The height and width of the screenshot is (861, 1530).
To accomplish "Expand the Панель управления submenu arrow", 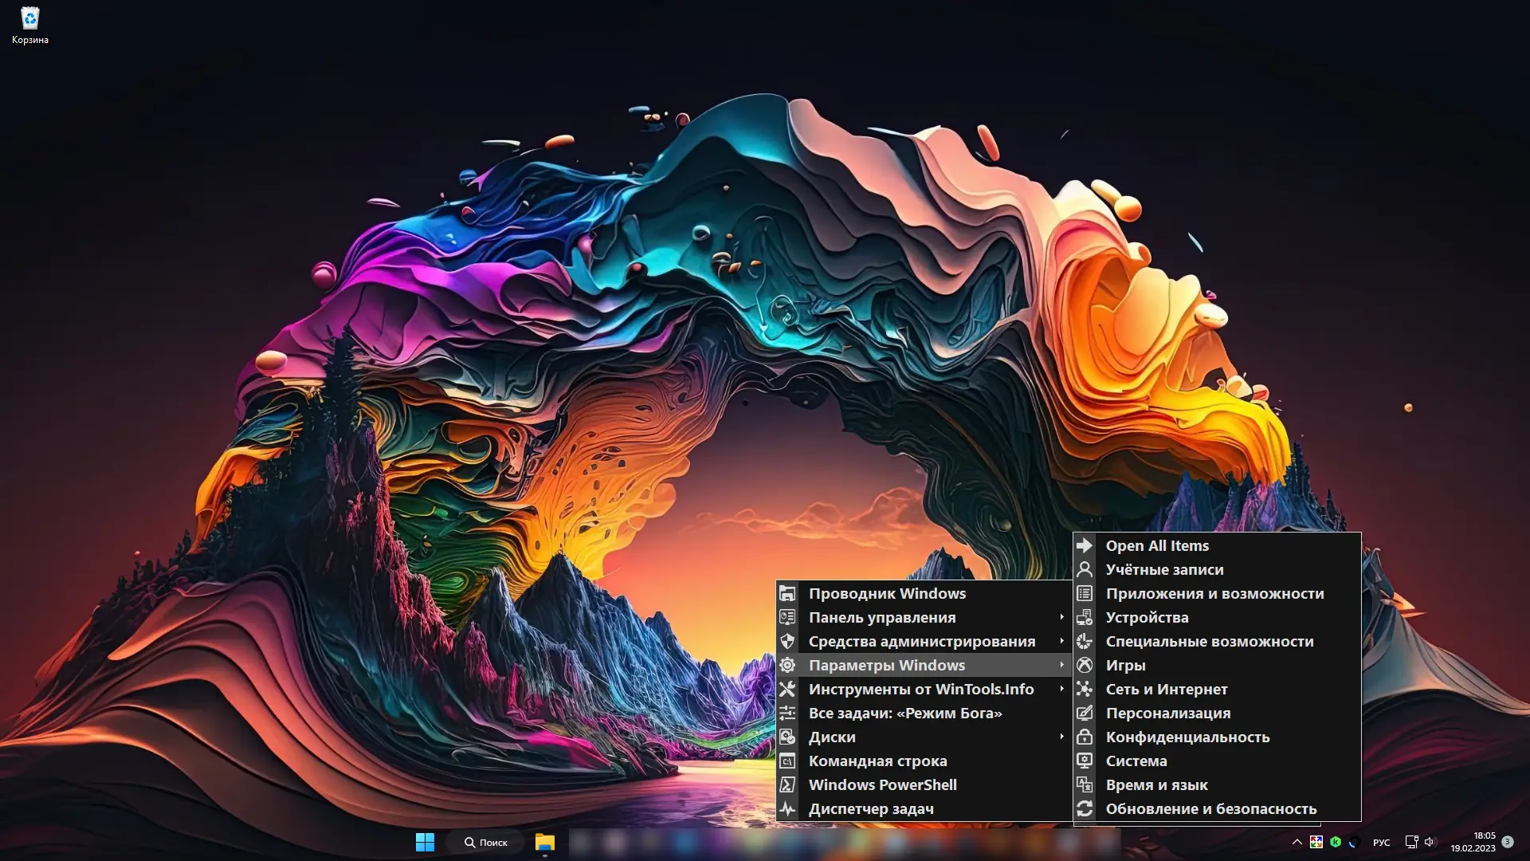I will click(1061, 617).
